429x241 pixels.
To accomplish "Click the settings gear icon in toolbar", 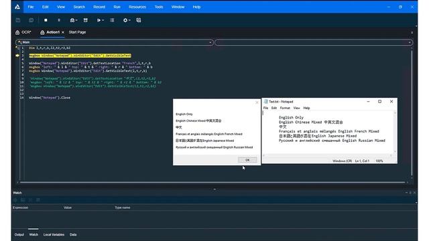I will click(x=125, y=20).
